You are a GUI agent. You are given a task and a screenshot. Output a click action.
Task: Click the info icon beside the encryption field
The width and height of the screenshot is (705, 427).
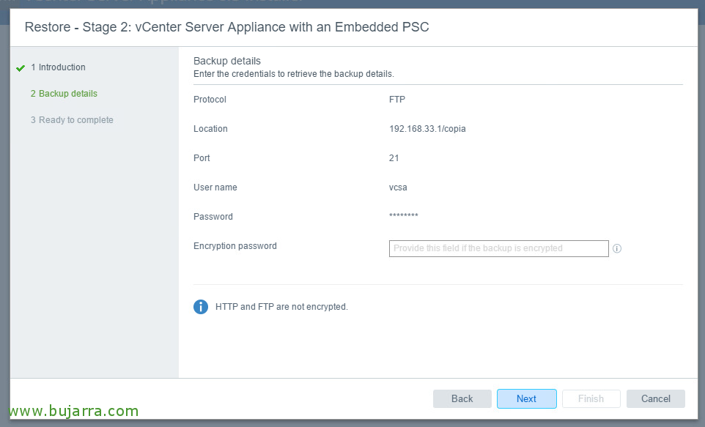coord(617,248)
